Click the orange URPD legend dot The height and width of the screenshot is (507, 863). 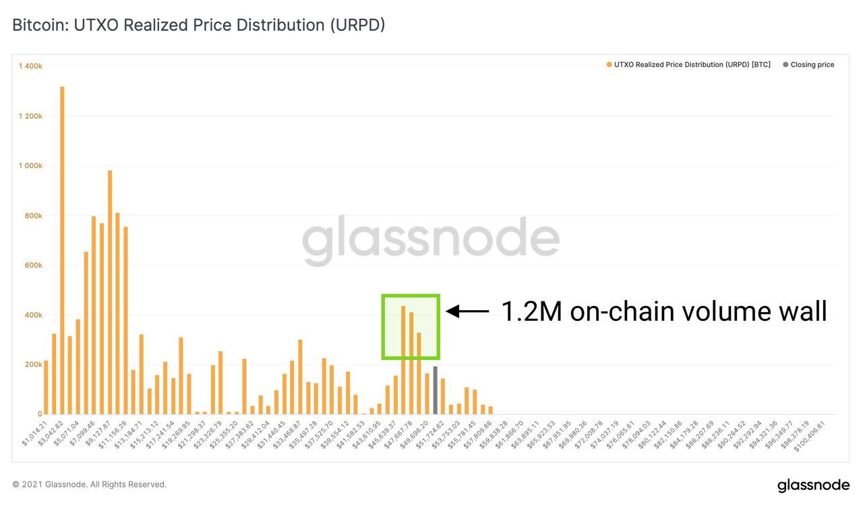click(x=609, y=65)
